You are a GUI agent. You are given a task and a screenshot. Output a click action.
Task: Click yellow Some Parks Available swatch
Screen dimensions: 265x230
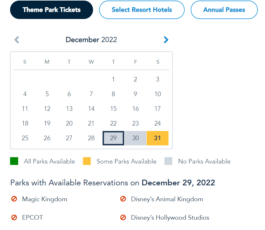click(x=87, y=161)
